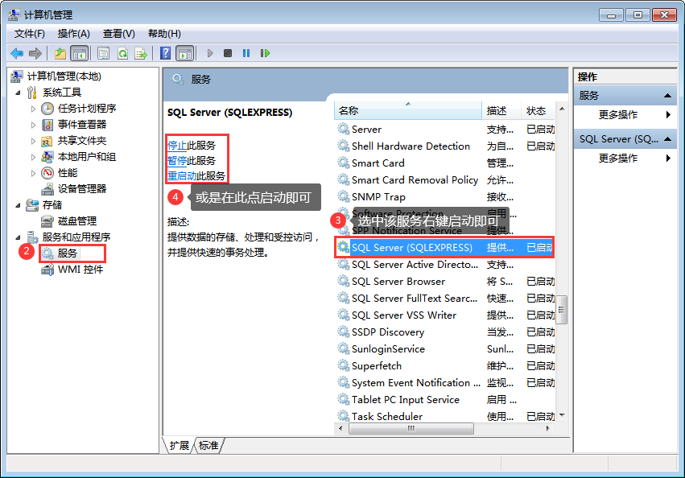Click the scroll right arrow of services list
Image resolution: width=685 pixels, height=478 pixels.
[548, 429]
